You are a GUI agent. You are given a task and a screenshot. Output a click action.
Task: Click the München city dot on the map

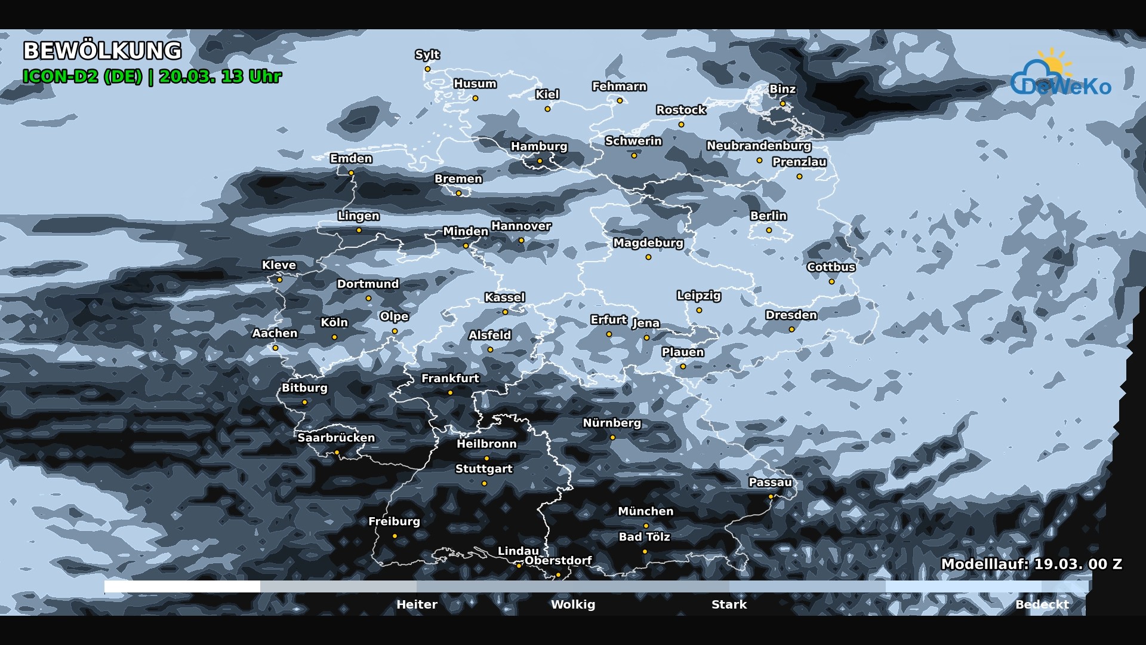click(x=646, y=526)
